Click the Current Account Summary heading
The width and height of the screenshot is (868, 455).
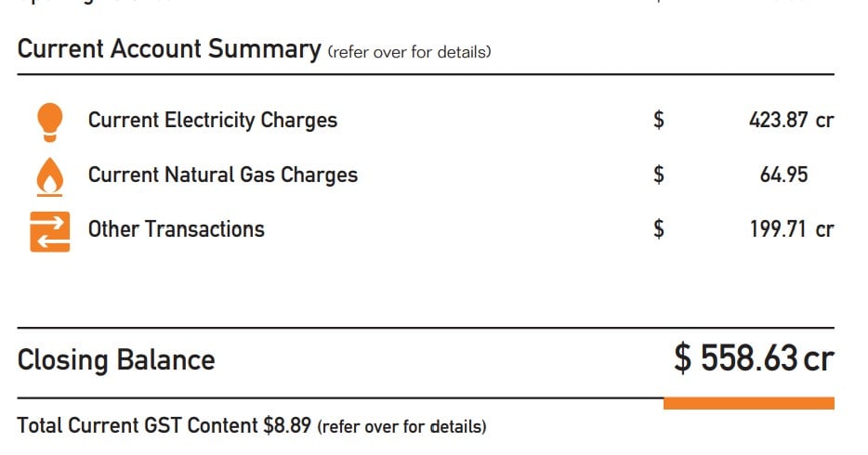point(169,48)
